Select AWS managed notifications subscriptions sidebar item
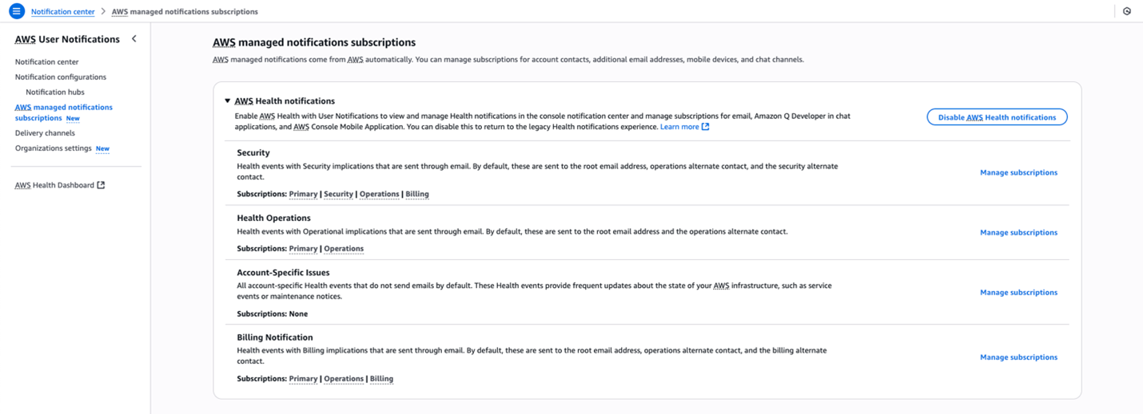 [63, 107]
